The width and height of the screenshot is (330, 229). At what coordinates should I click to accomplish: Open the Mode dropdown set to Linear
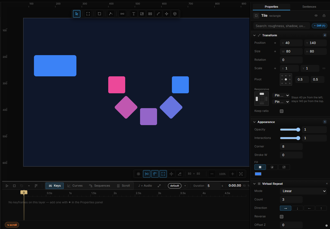303,191
